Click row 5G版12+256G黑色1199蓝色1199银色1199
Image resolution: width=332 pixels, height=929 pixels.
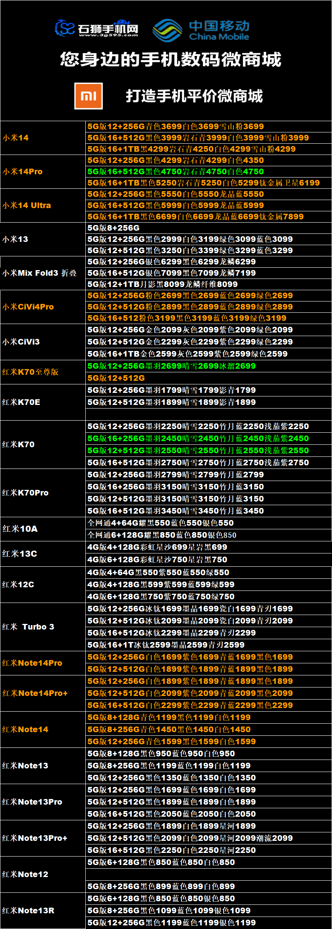(x=208, y=923)
